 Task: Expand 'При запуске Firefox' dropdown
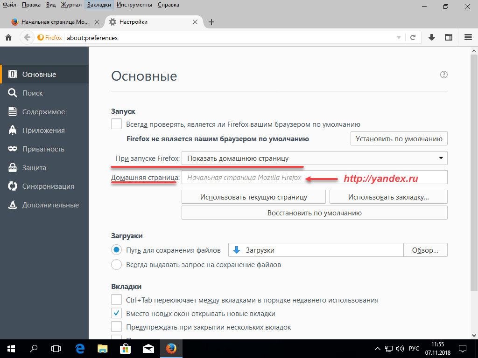314,158
